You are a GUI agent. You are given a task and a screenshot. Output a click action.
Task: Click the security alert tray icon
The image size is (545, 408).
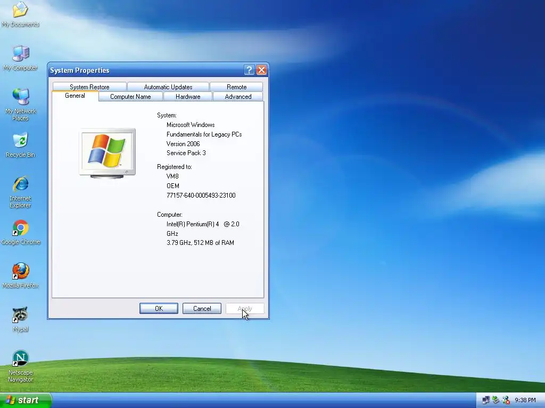506,400
